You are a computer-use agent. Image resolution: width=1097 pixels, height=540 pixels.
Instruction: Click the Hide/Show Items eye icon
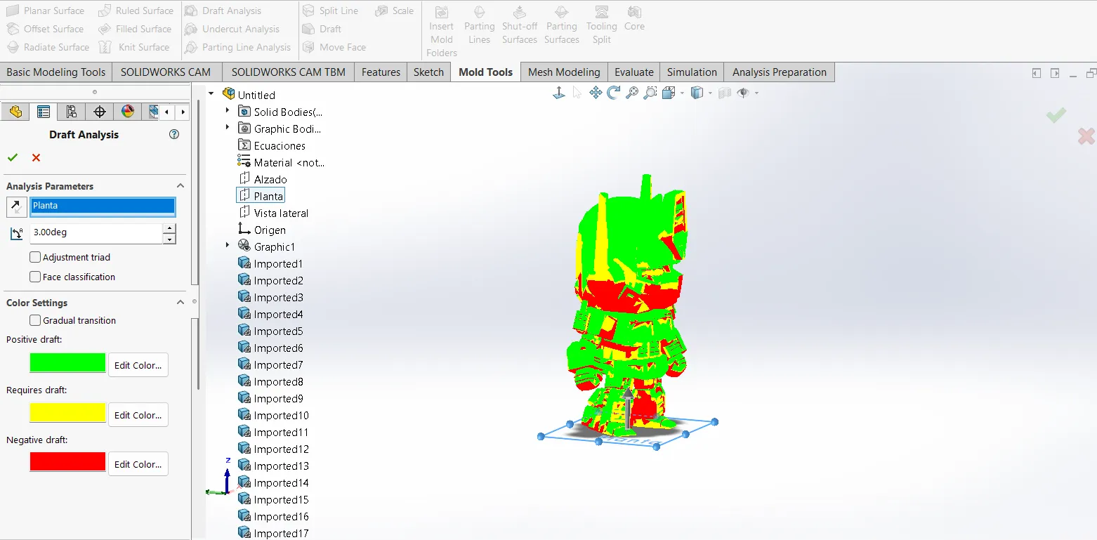coord(743,93)
